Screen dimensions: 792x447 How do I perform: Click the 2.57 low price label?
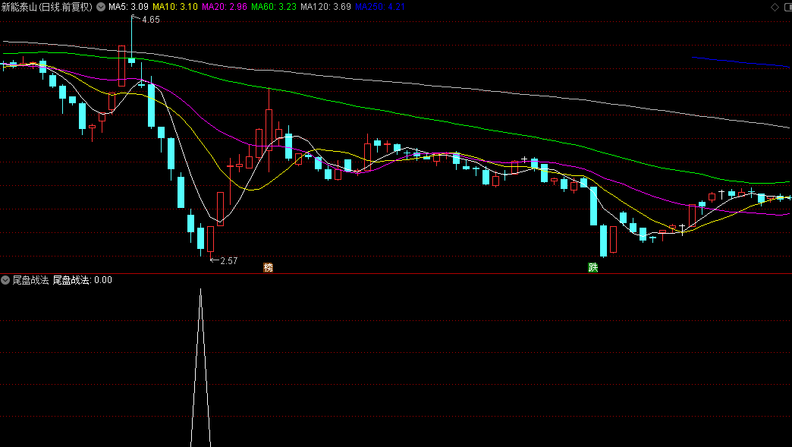(229, 260)
